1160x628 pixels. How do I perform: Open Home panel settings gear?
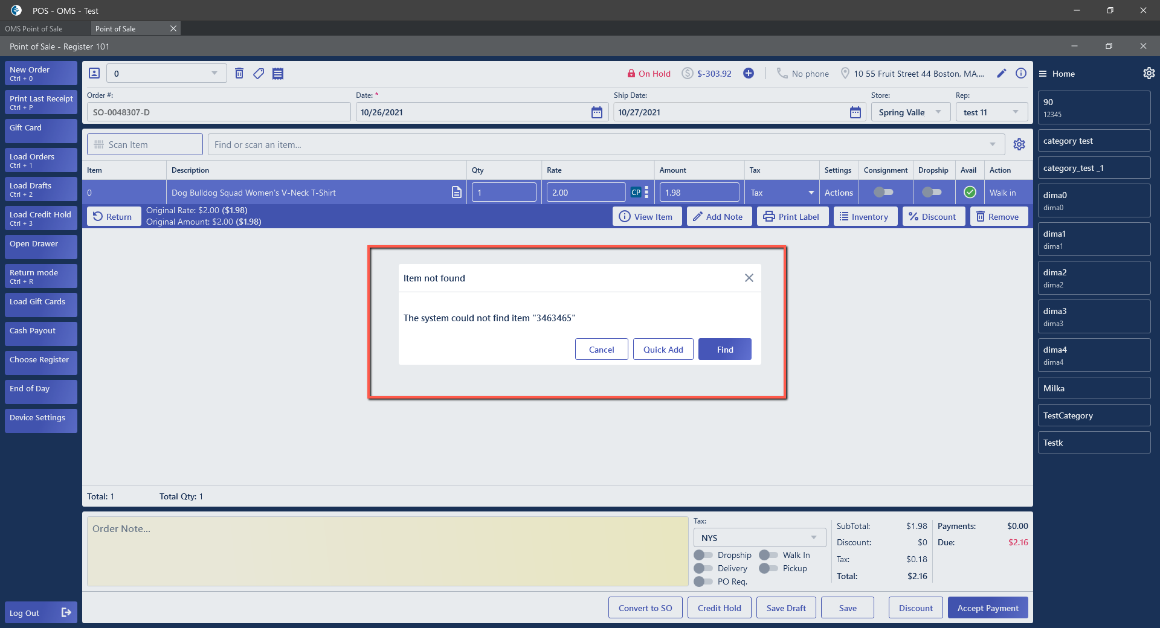[1149, 73]
